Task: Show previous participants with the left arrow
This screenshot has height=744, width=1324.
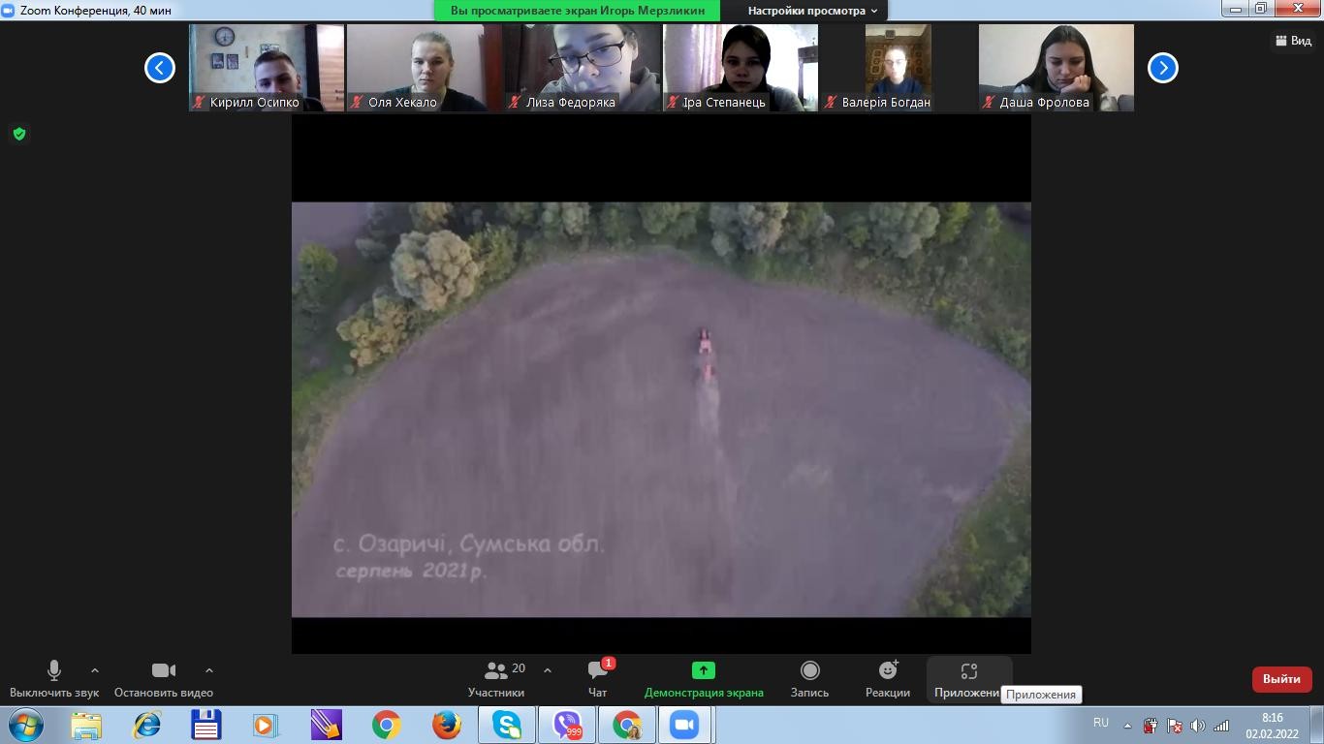Action: (x=160, y=68)
